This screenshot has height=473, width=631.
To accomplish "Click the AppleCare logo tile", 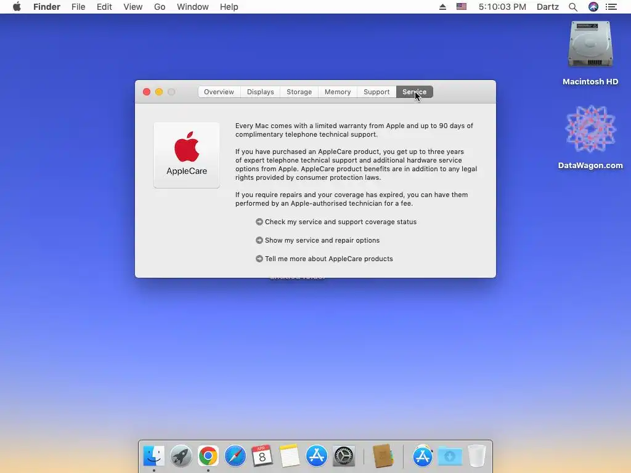I will (x=187, y=155).
